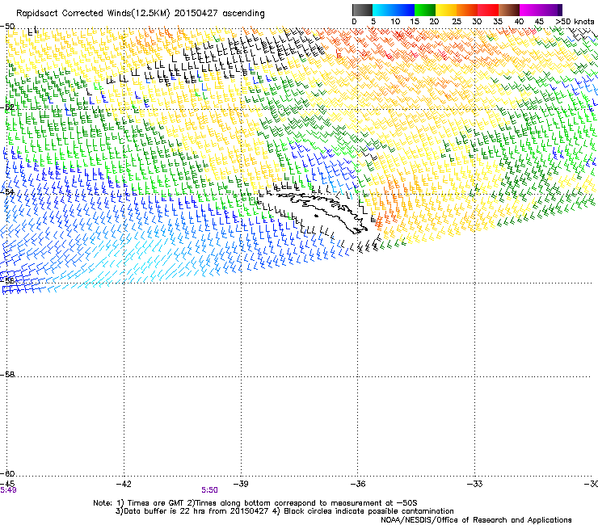This screenshot has width=598, height=525.
Task: Click the '20150427 ascending' date text in title
Action: point(219,14)
